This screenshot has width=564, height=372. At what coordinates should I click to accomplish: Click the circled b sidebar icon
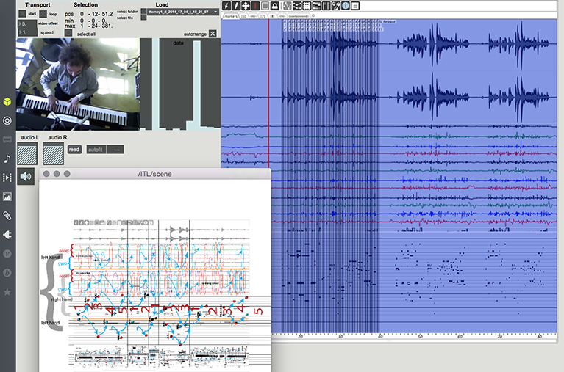coord(7,273)
